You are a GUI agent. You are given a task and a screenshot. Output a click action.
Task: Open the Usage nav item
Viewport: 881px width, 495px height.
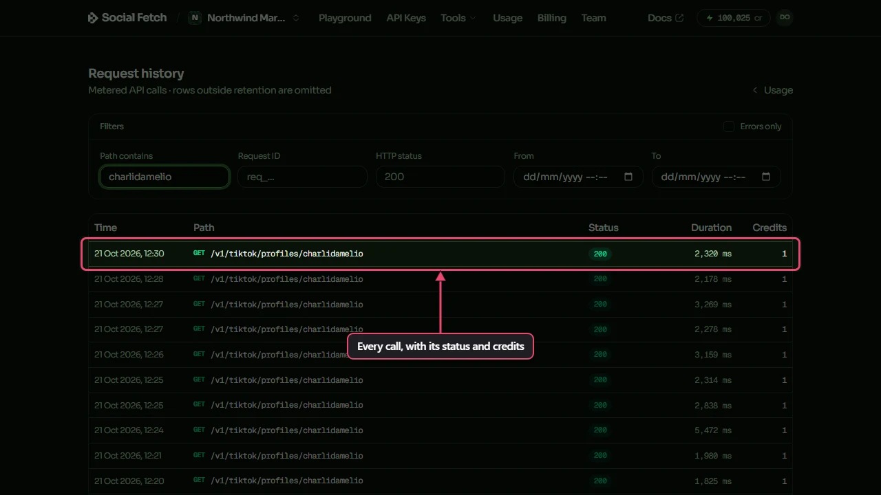(507, 18)
